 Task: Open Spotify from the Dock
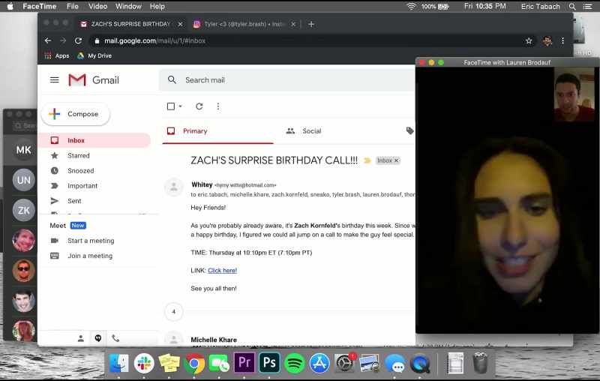[294, 363]
